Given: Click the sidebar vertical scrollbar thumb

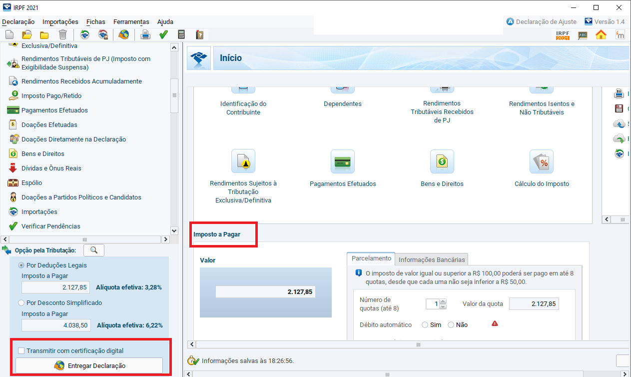Looking at the screenshot, I should coord(174,95).
